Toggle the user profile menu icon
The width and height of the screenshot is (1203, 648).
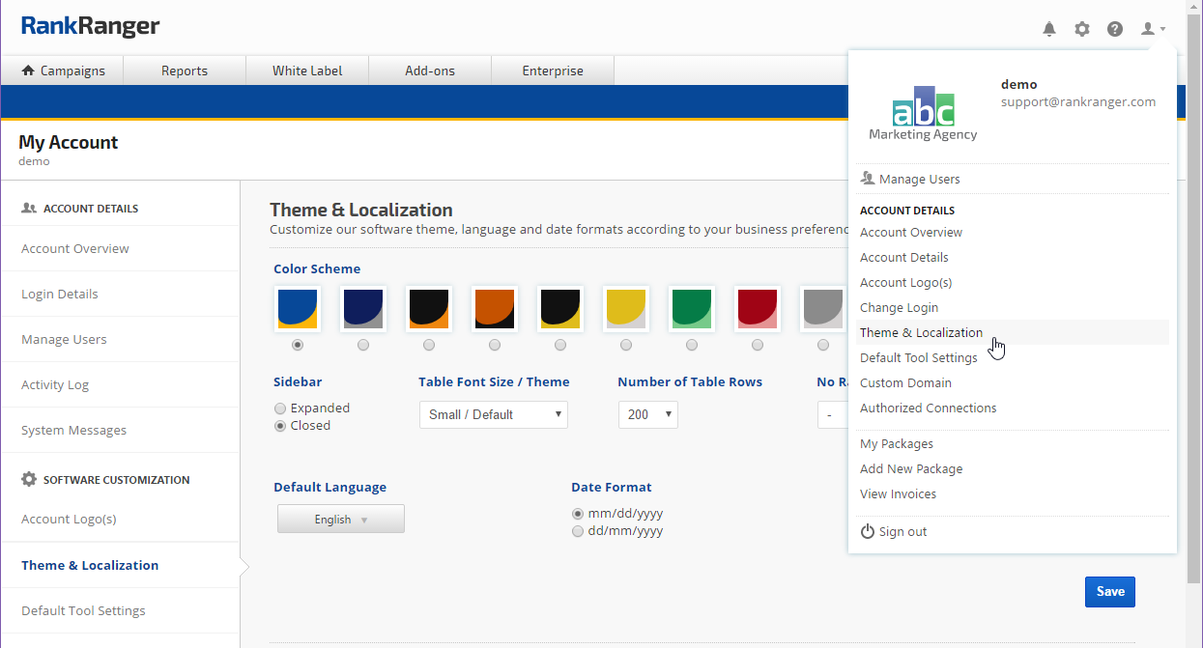1153,29
